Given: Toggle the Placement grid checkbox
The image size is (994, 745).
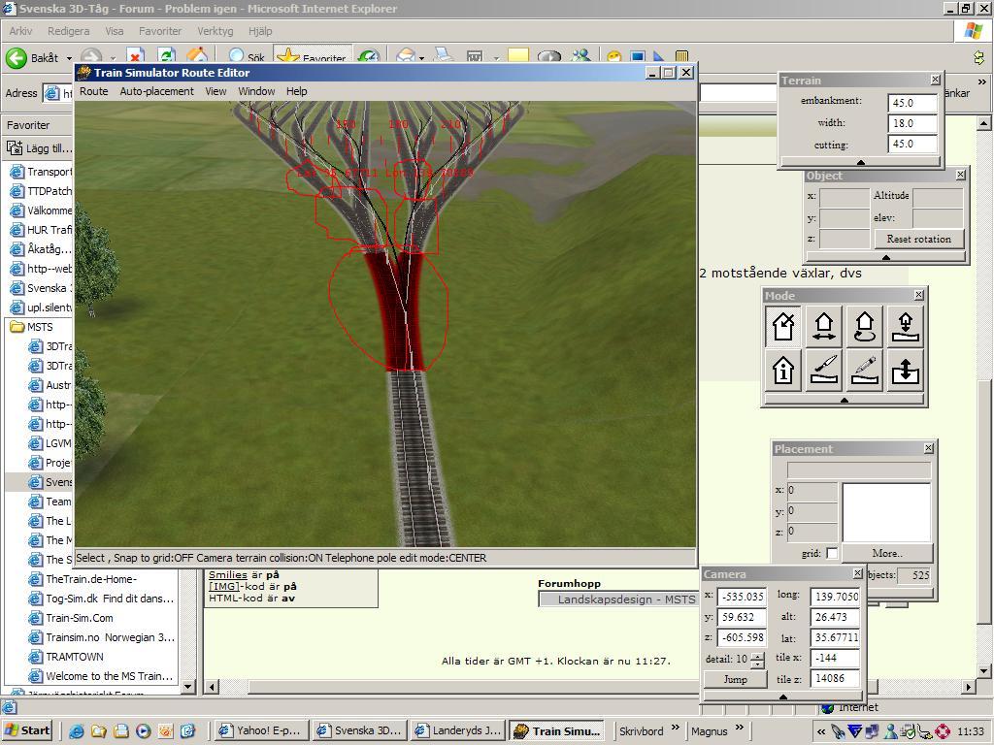Looking at the screenshot, I should click(832, 554).
